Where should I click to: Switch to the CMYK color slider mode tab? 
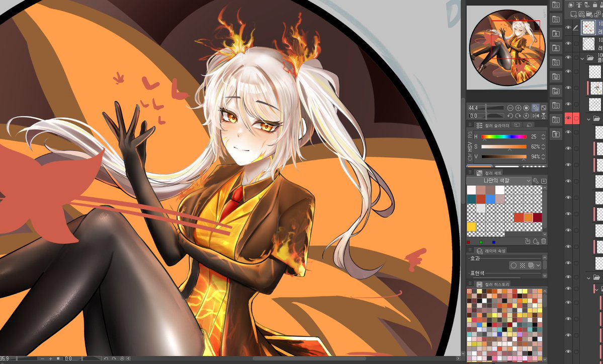(x=470, y=158)
